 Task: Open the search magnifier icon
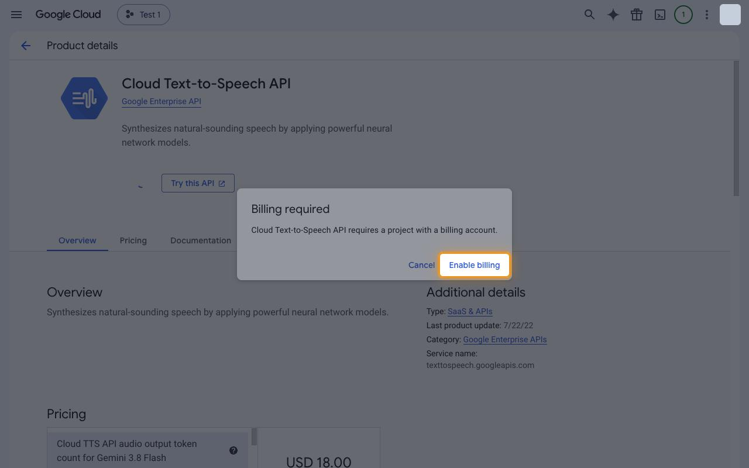(x=589, y=15)
